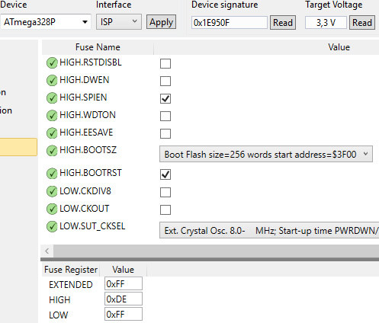Viewport: 379px width, 323px height.
Task: Uncheck the HIGH.SPIEN fuse checkbox
Action: point(165,98)
